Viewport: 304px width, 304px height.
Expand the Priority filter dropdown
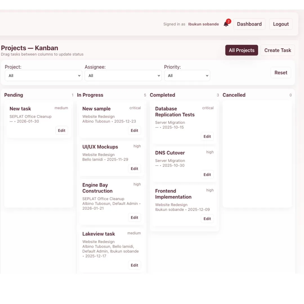[x=187, y=76]
